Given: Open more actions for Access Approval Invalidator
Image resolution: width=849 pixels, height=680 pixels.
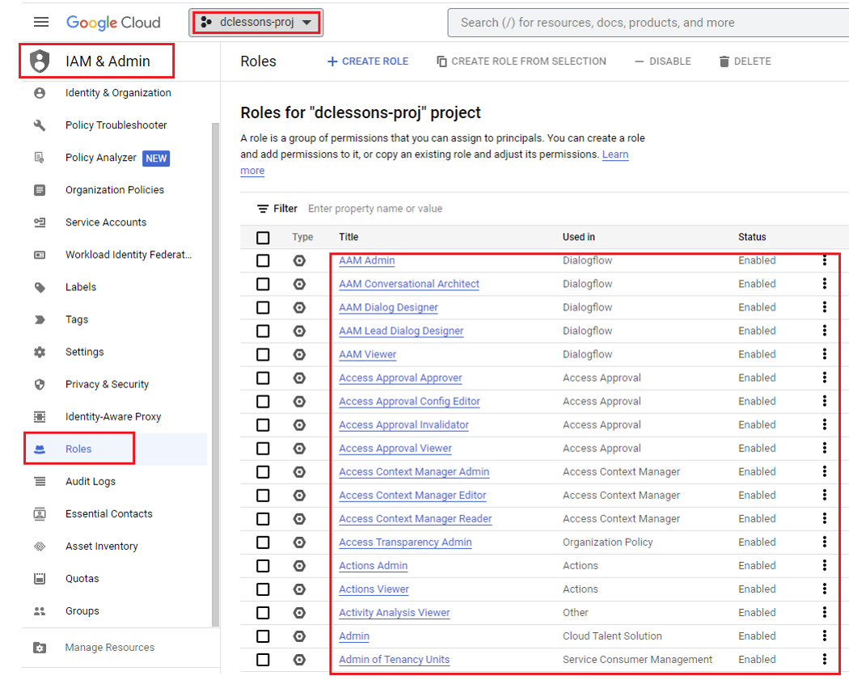Looking at the screenshot, I should click(x=825, y=424).
